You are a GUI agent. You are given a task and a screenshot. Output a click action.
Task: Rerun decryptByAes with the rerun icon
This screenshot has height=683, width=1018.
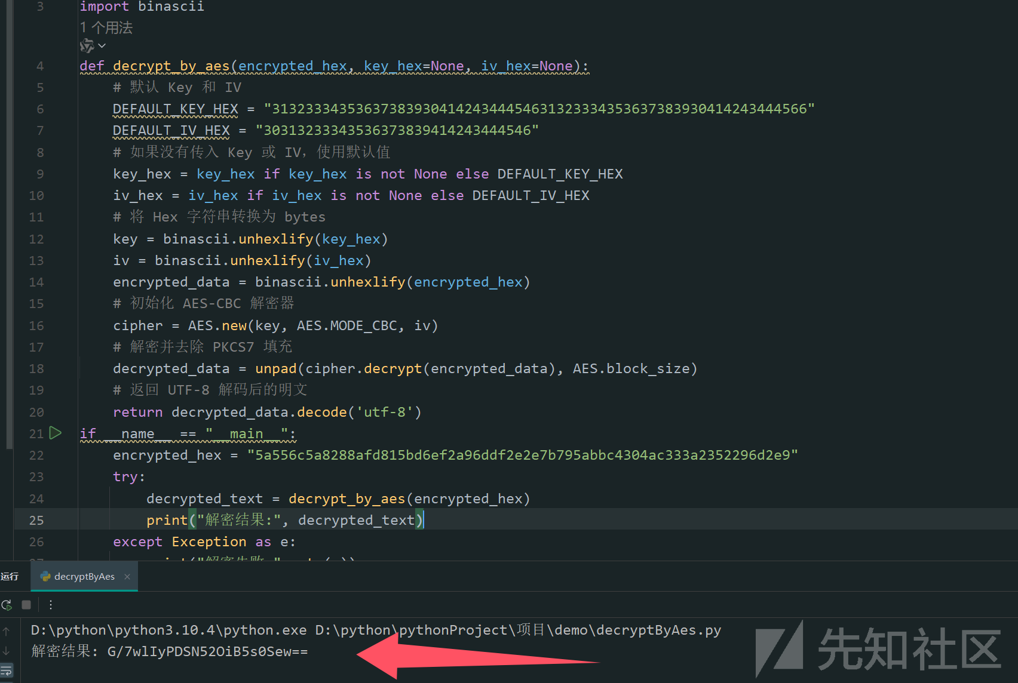[x=7, y=605]
